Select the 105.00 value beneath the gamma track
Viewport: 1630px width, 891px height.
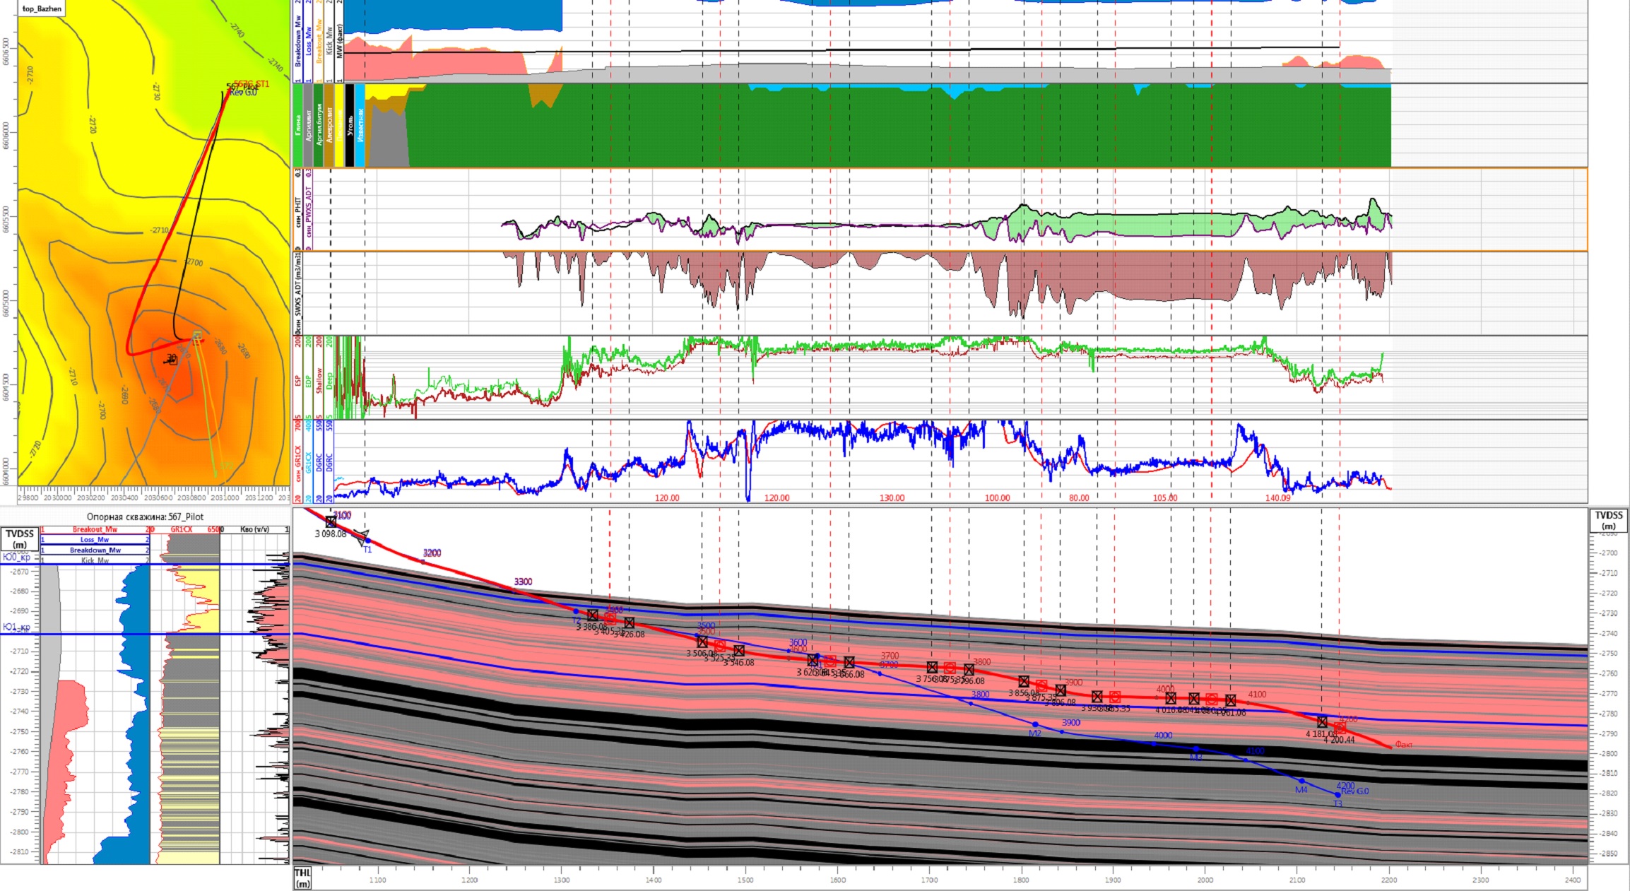pos(1165,498)
